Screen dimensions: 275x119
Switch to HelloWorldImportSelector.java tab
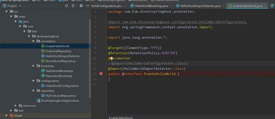click(198, 6)
